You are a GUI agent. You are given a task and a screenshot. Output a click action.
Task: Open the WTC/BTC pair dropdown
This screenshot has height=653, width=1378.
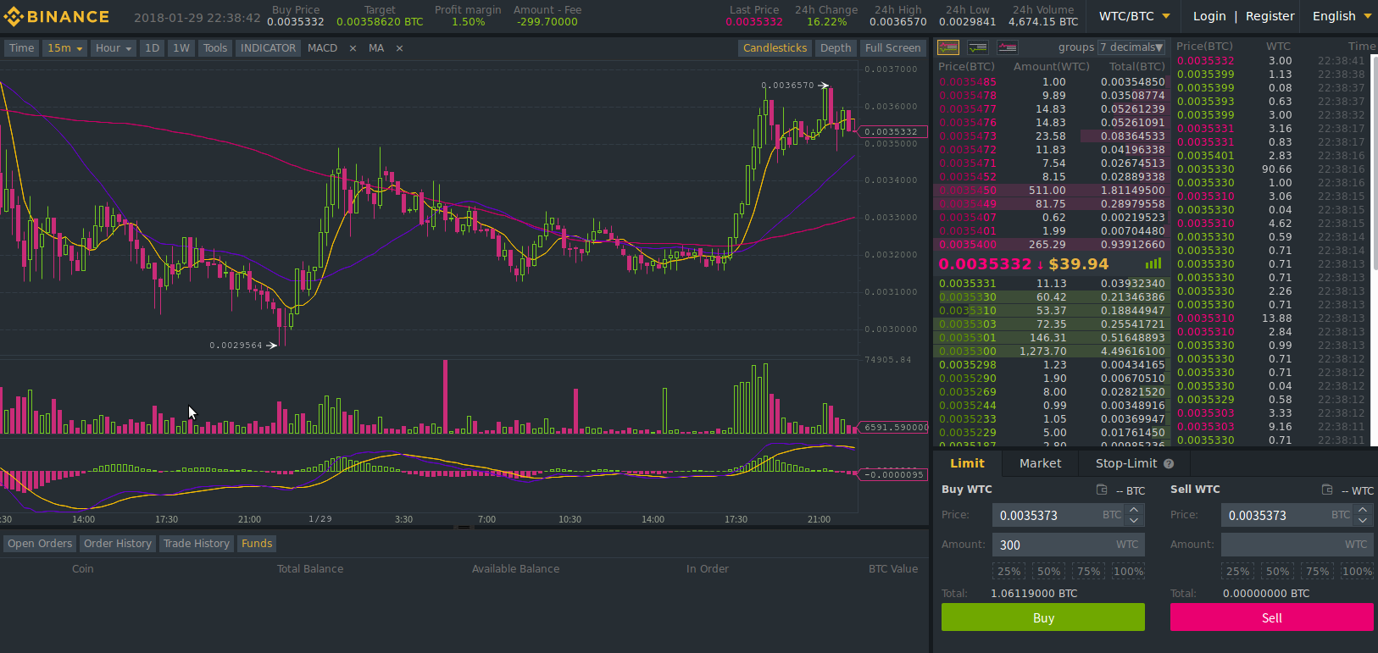tap(1134, 16)
